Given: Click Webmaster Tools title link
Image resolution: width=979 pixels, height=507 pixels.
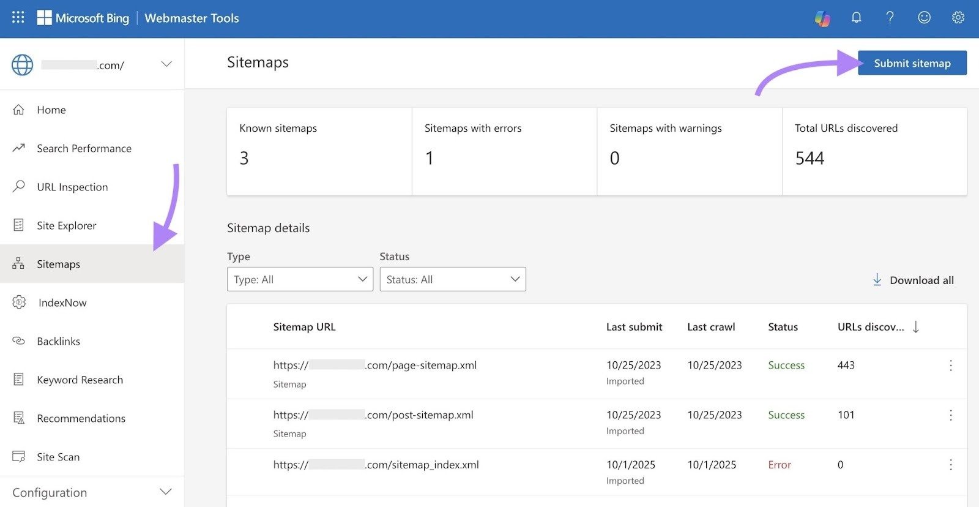Looking at the screenshot, I should [192, 18].
